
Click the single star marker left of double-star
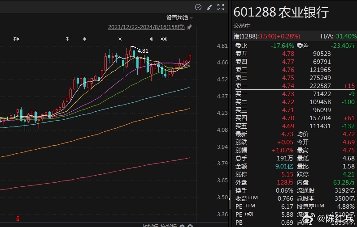152,39
